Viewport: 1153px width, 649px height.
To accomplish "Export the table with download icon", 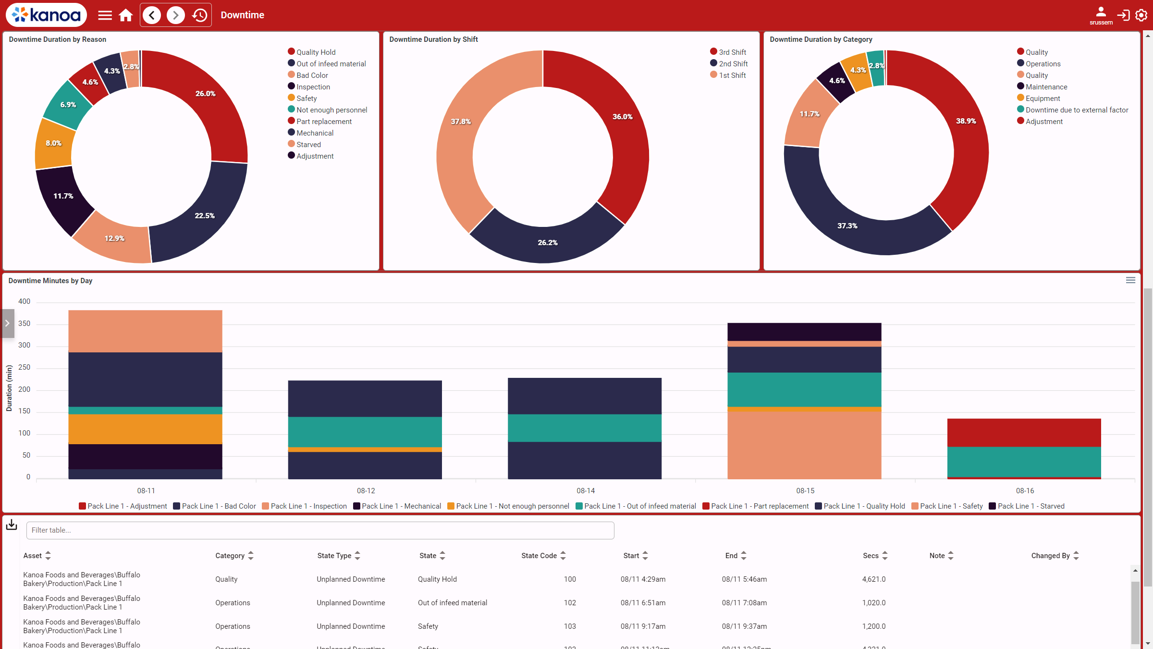I will (12, 525).
